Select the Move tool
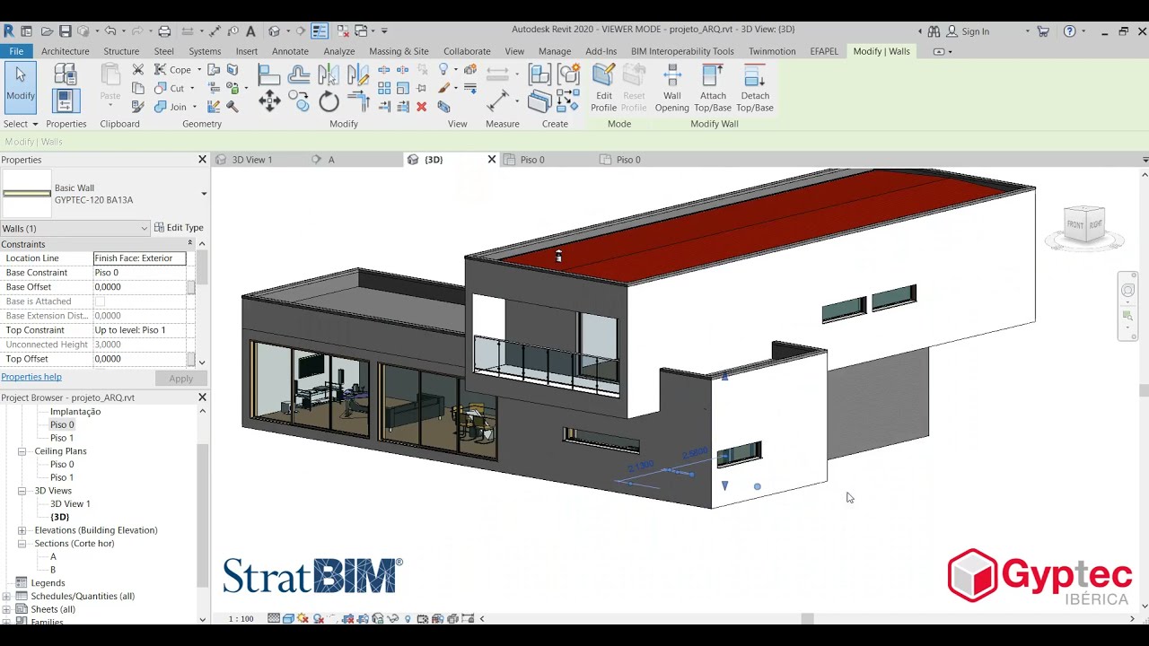This screenshot has height=646, width=1149. 269,100
